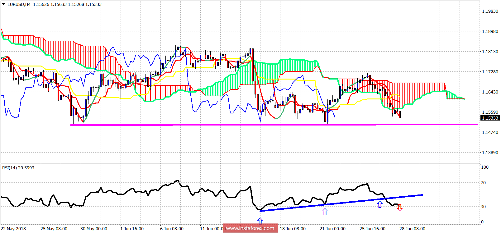This screenshot has height=233, width=501.
Task: Click the blue up arrow near 21 Jun
Action: point(325,212)
